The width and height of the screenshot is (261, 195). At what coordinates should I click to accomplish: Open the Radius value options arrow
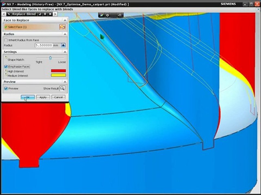click(63, 45)
